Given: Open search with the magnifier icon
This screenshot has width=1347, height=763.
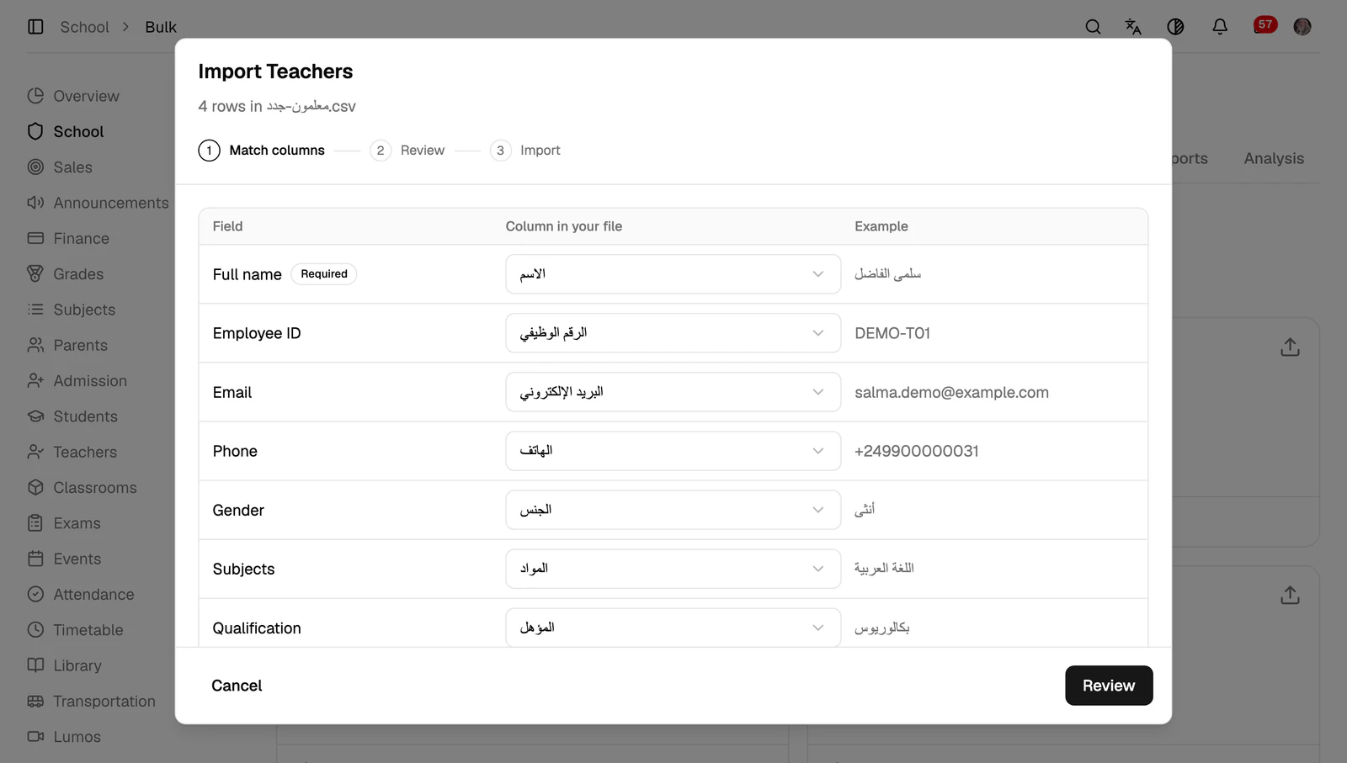Looking at the screenshot, I should pos(1093,27).
